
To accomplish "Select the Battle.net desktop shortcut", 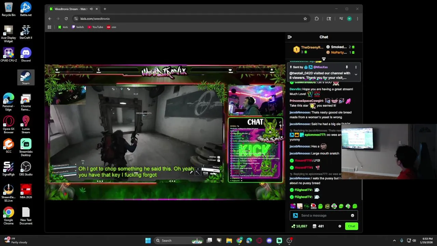I will click(x=26, y=9).
